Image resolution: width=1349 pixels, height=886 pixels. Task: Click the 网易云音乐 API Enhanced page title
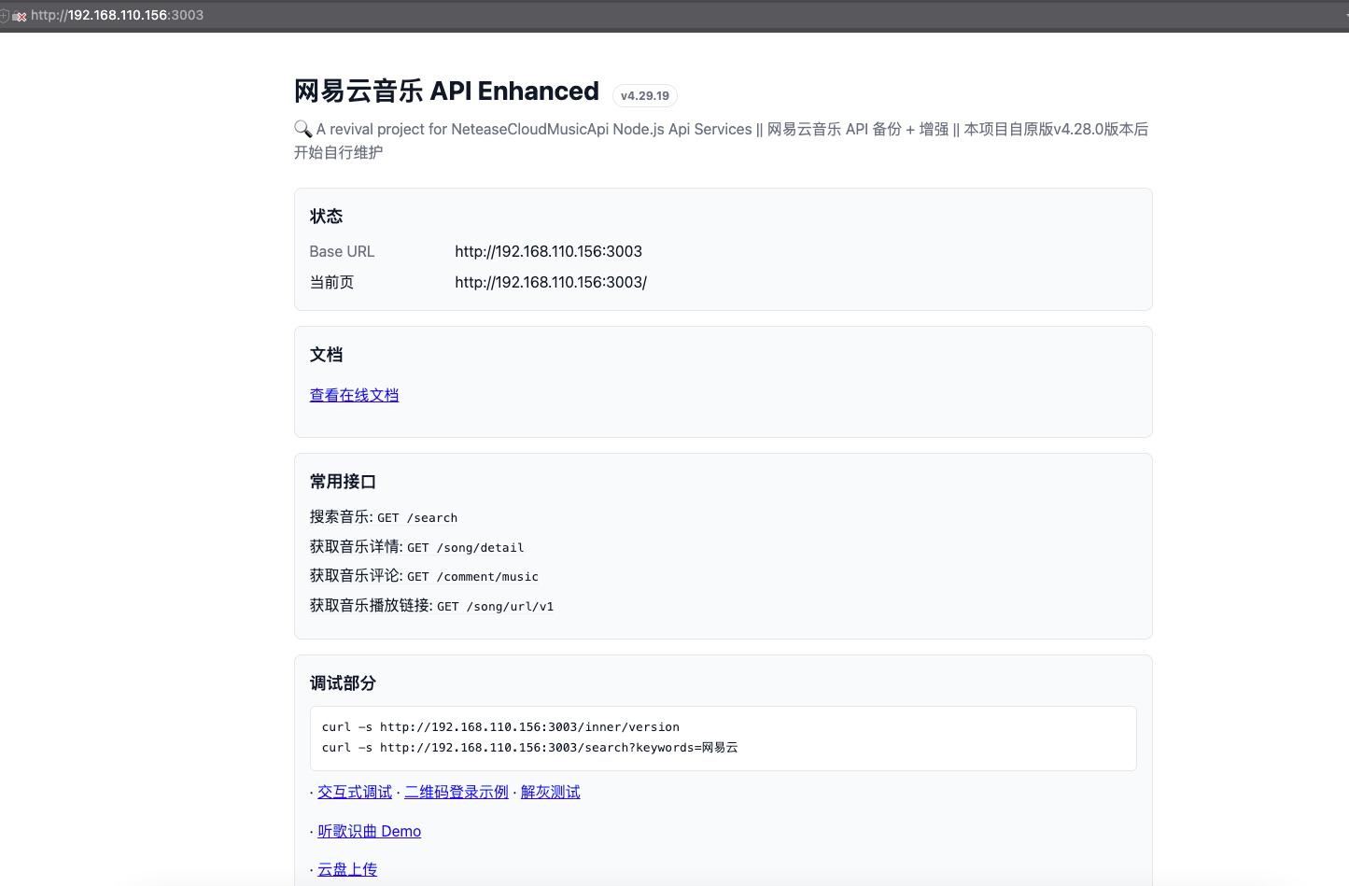click(x=445, y=91)
